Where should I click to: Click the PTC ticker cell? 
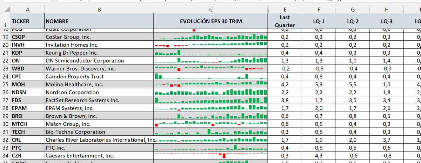(x=28, y=148)
